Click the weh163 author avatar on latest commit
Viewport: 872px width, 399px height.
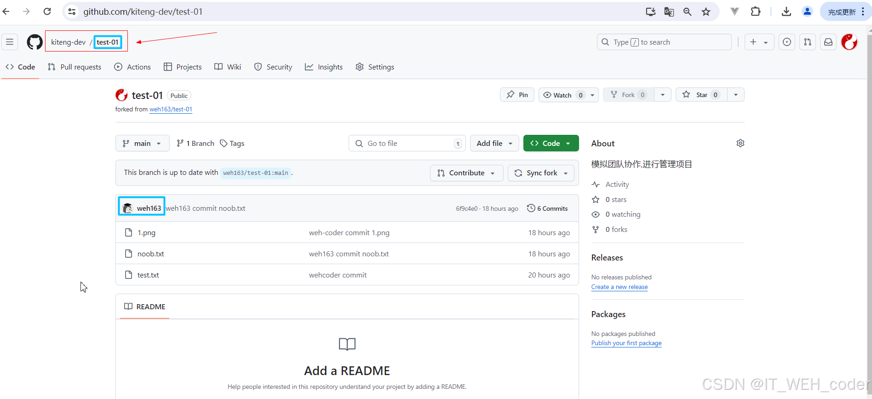[x=127, y=208]
